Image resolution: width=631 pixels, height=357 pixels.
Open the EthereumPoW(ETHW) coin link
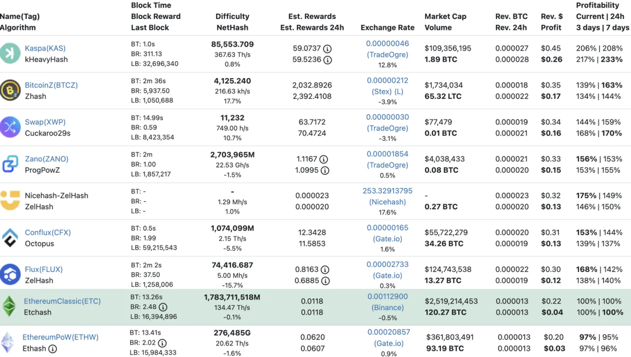coord(60,337)
